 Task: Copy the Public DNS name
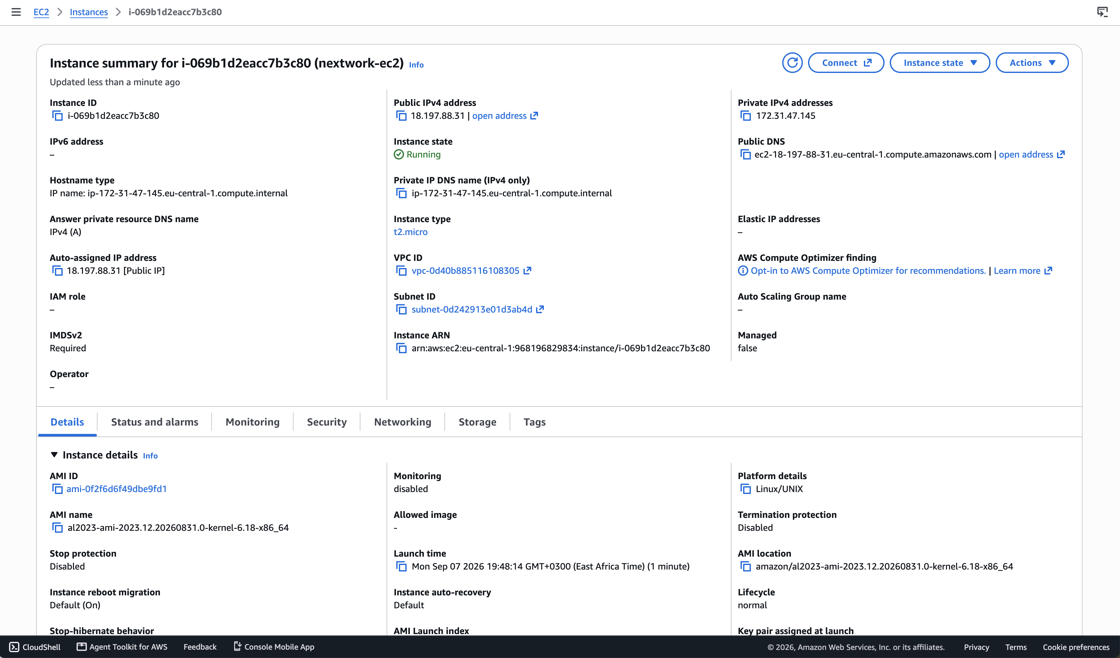coord(745,155)
